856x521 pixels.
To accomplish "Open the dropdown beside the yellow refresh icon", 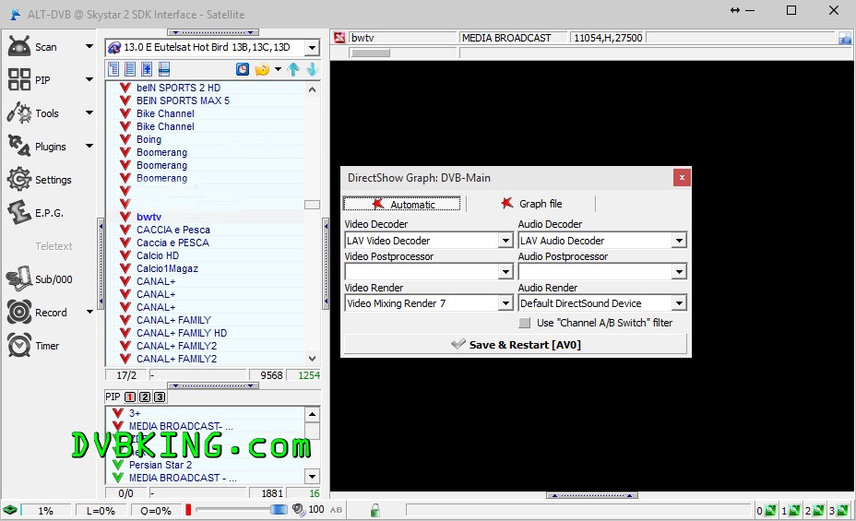I will pos(278,69).
